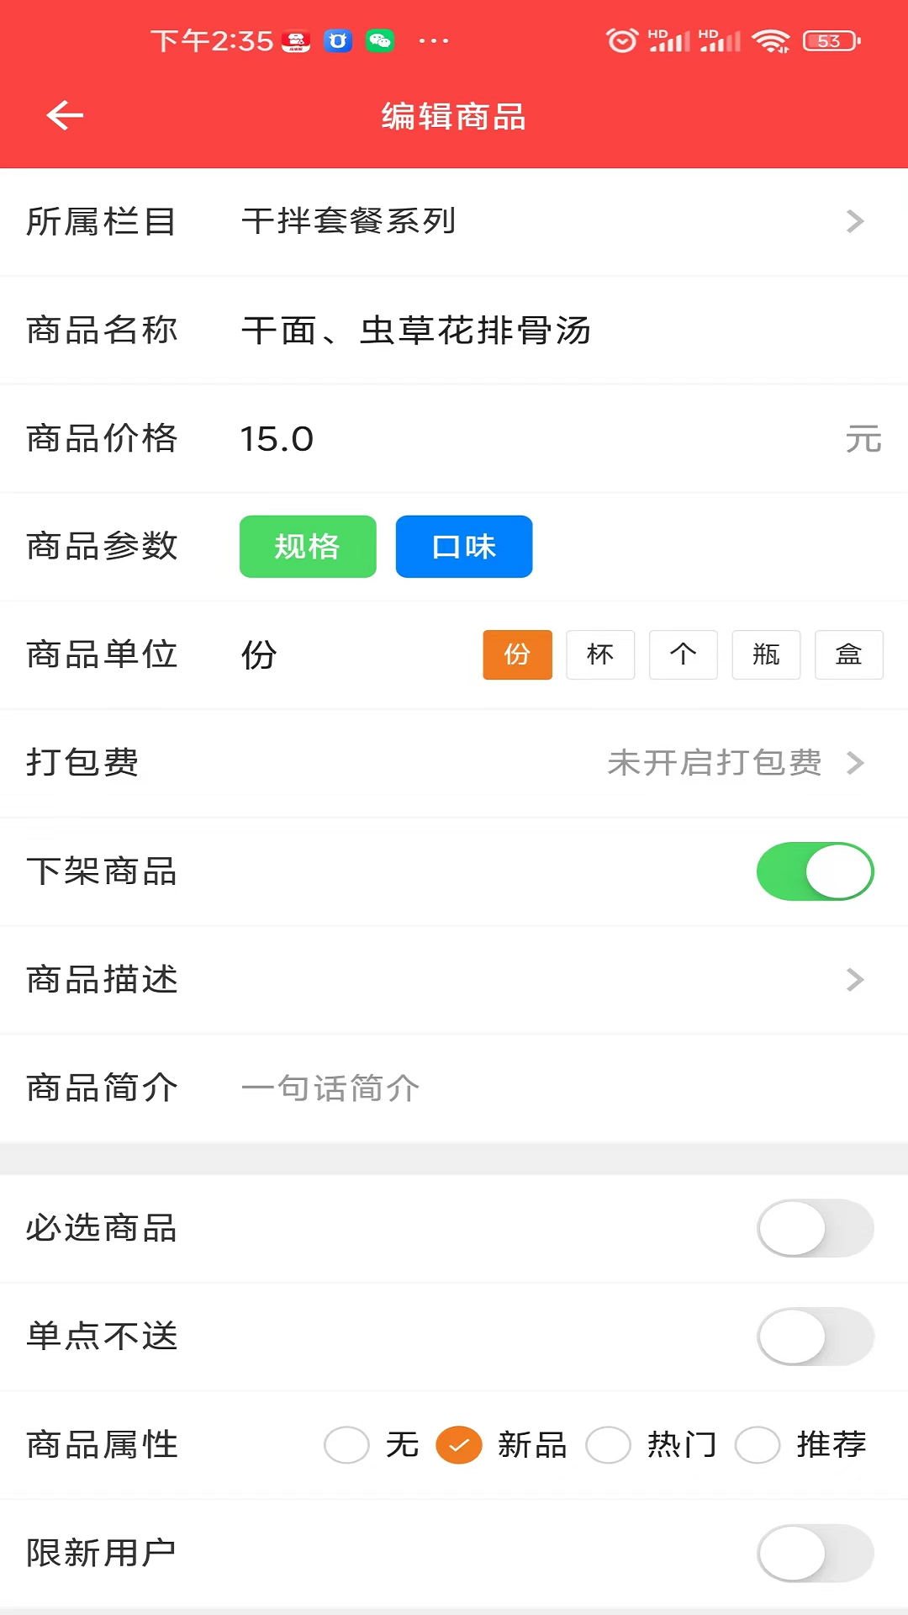Enable the 限新用户 switch
The width and height of the screenshot is (908, 1615).
coord(815,1553)
